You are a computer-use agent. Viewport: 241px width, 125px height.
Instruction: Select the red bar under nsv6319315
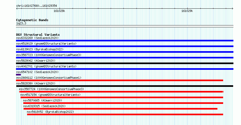120,109
